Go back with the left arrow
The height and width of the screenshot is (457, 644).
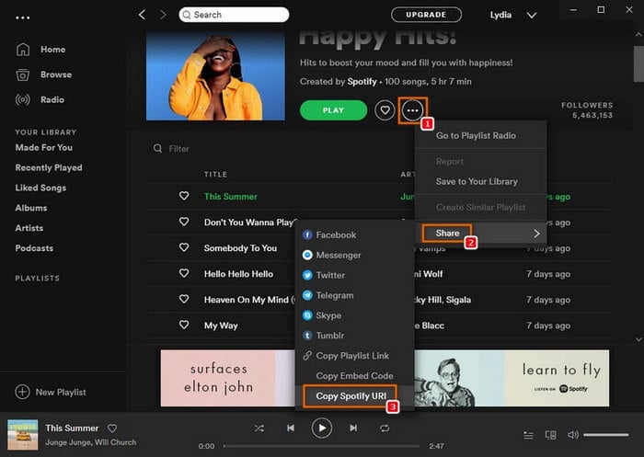(142, 15)
